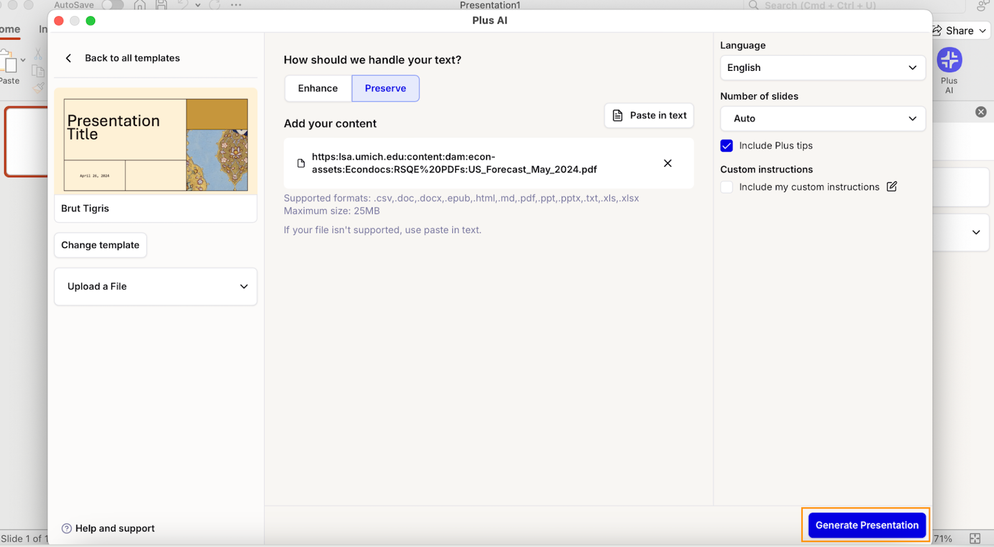
Task: Click the fit slide to window icon
Action: pos(975,538)
